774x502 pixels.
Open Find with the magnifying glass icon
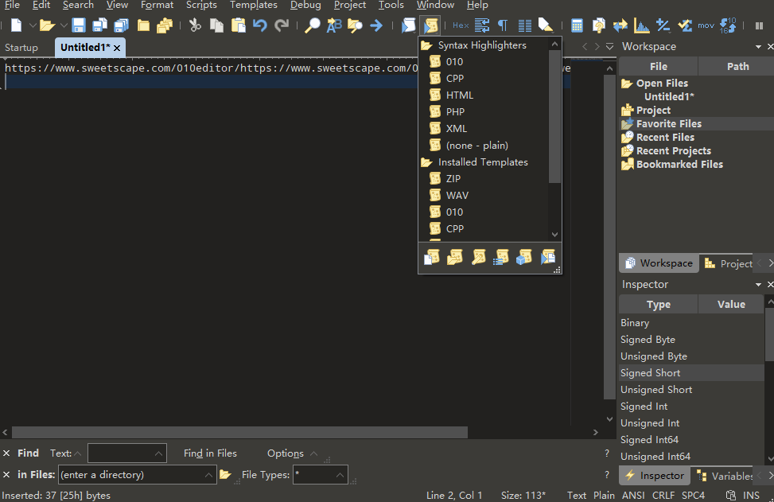click(x=312, y=25)
